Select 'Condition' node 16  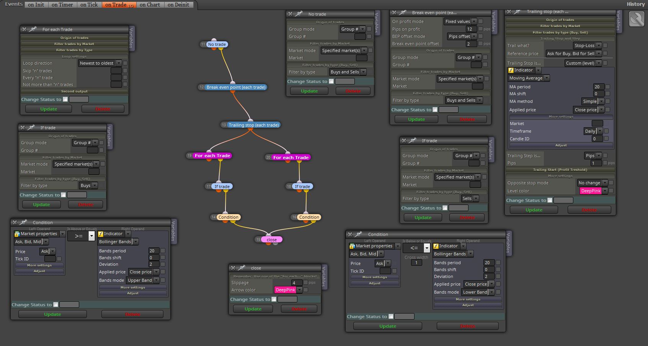click(309, 217)
